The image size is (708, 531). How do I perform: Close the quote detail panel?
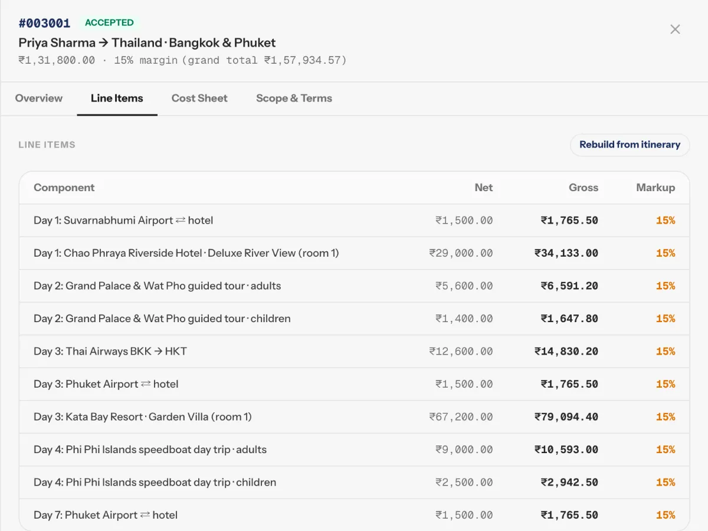[x=675, y=29]
